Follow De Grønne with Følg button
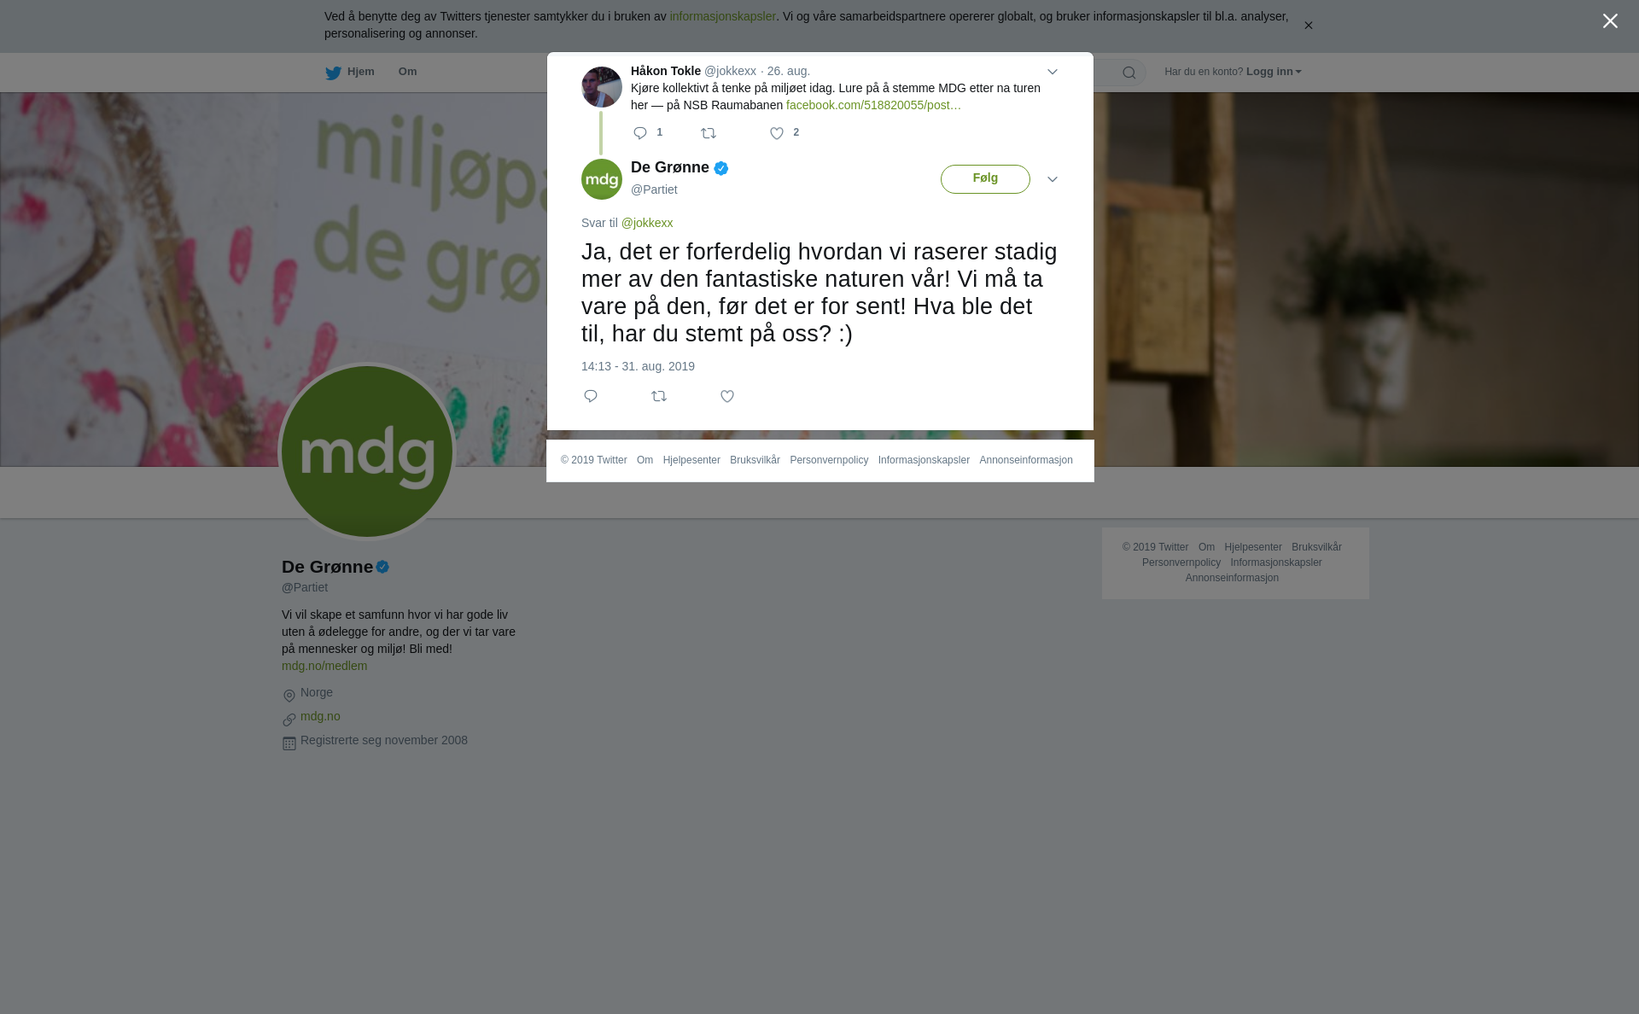 985,179
